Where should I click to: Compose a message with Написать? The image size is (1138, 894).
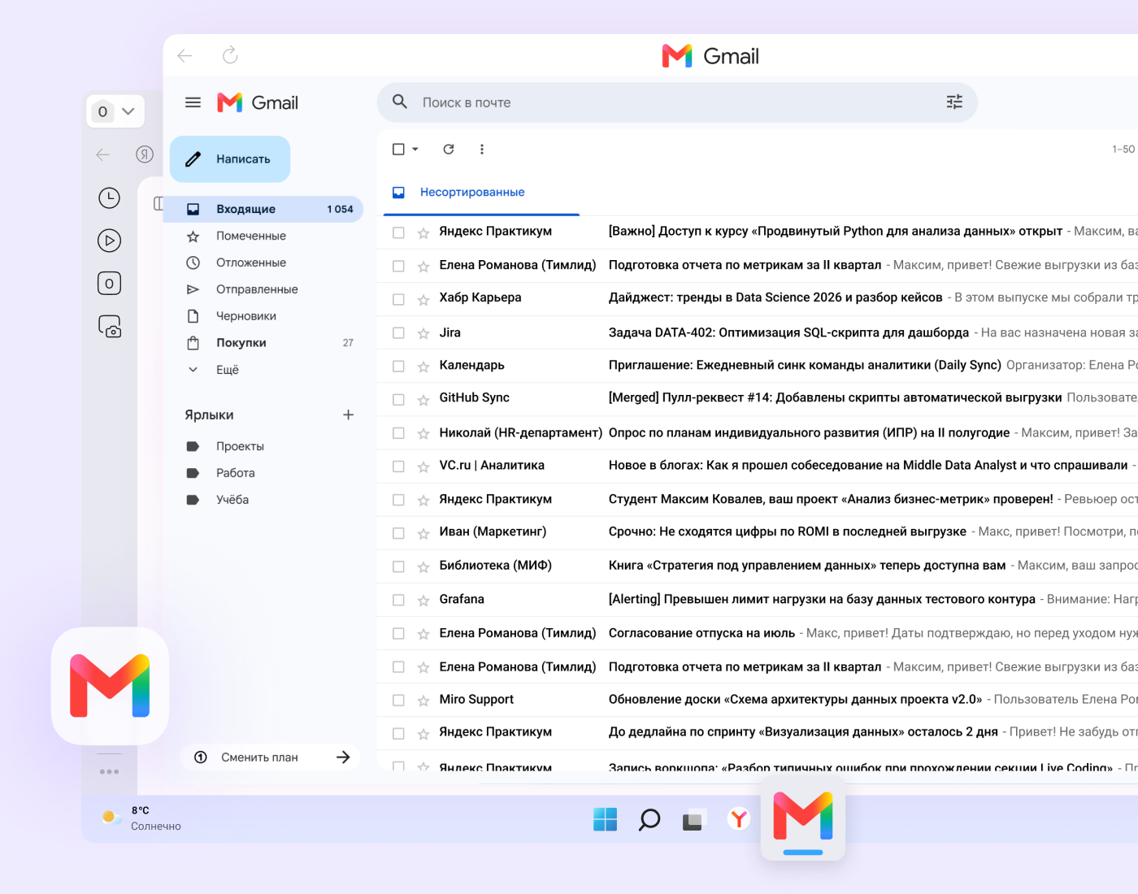pyautogui.click(x=230, y=159)
